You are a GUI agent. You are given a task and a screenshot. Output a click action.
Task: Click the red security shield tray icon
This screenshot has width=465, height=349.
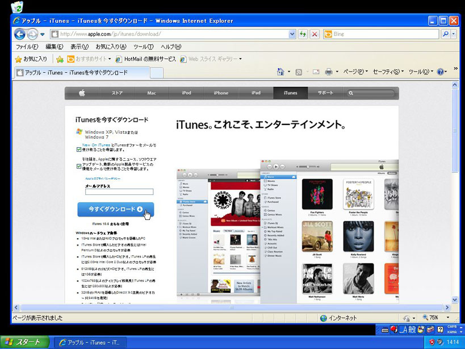[x=432, y=343]
